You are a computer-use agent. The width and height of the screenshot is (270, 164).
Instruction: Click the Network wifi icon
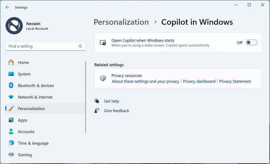11,97
